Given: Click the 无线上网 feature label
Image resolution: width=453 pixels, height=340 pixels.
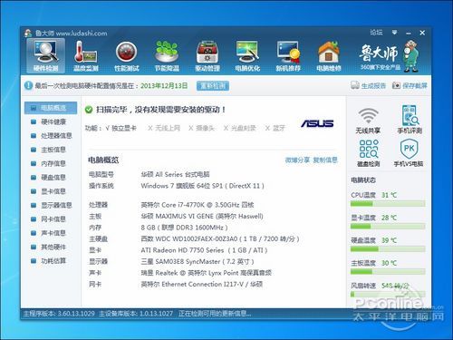Looking at the screenshot, I should (168, 128).
